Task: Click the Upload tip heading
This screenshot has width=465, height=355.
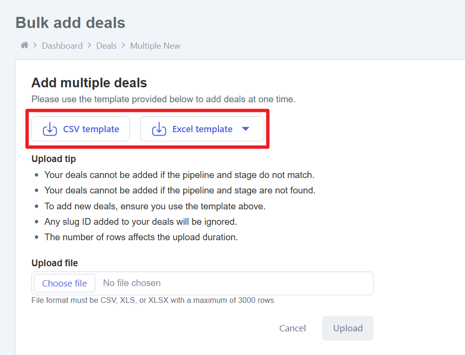Action: (54, 159)
